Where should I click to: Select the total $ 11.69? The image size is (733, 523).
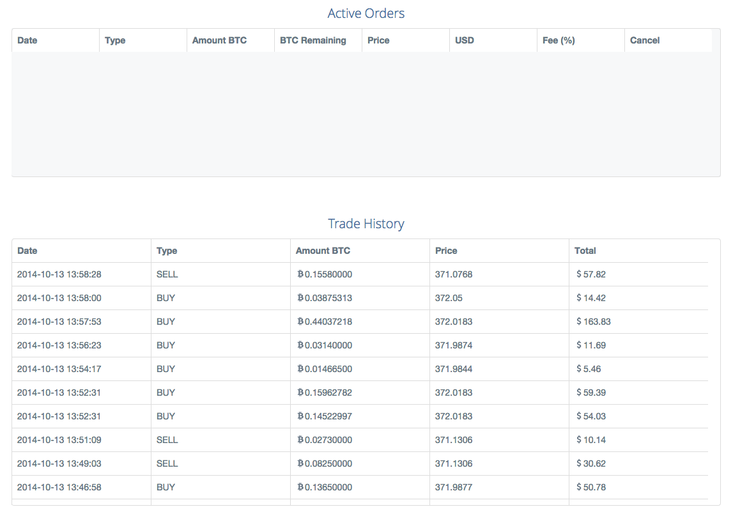coord(591,345)
